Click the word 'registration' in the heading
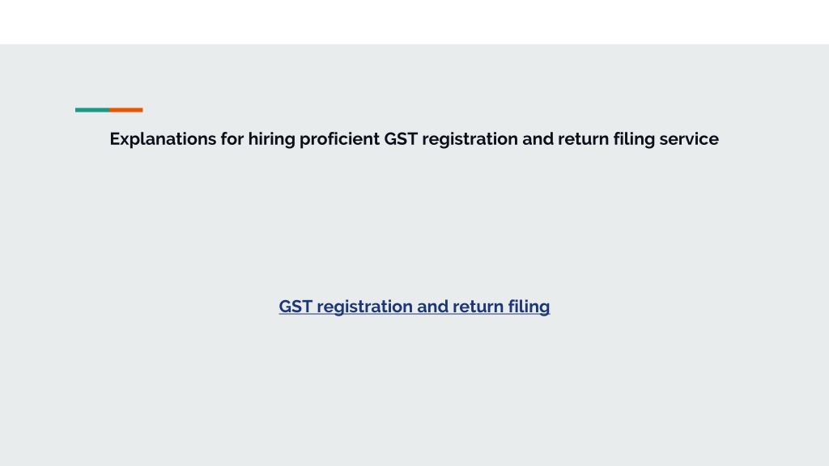The image size is (829, 466). point(470,139)
